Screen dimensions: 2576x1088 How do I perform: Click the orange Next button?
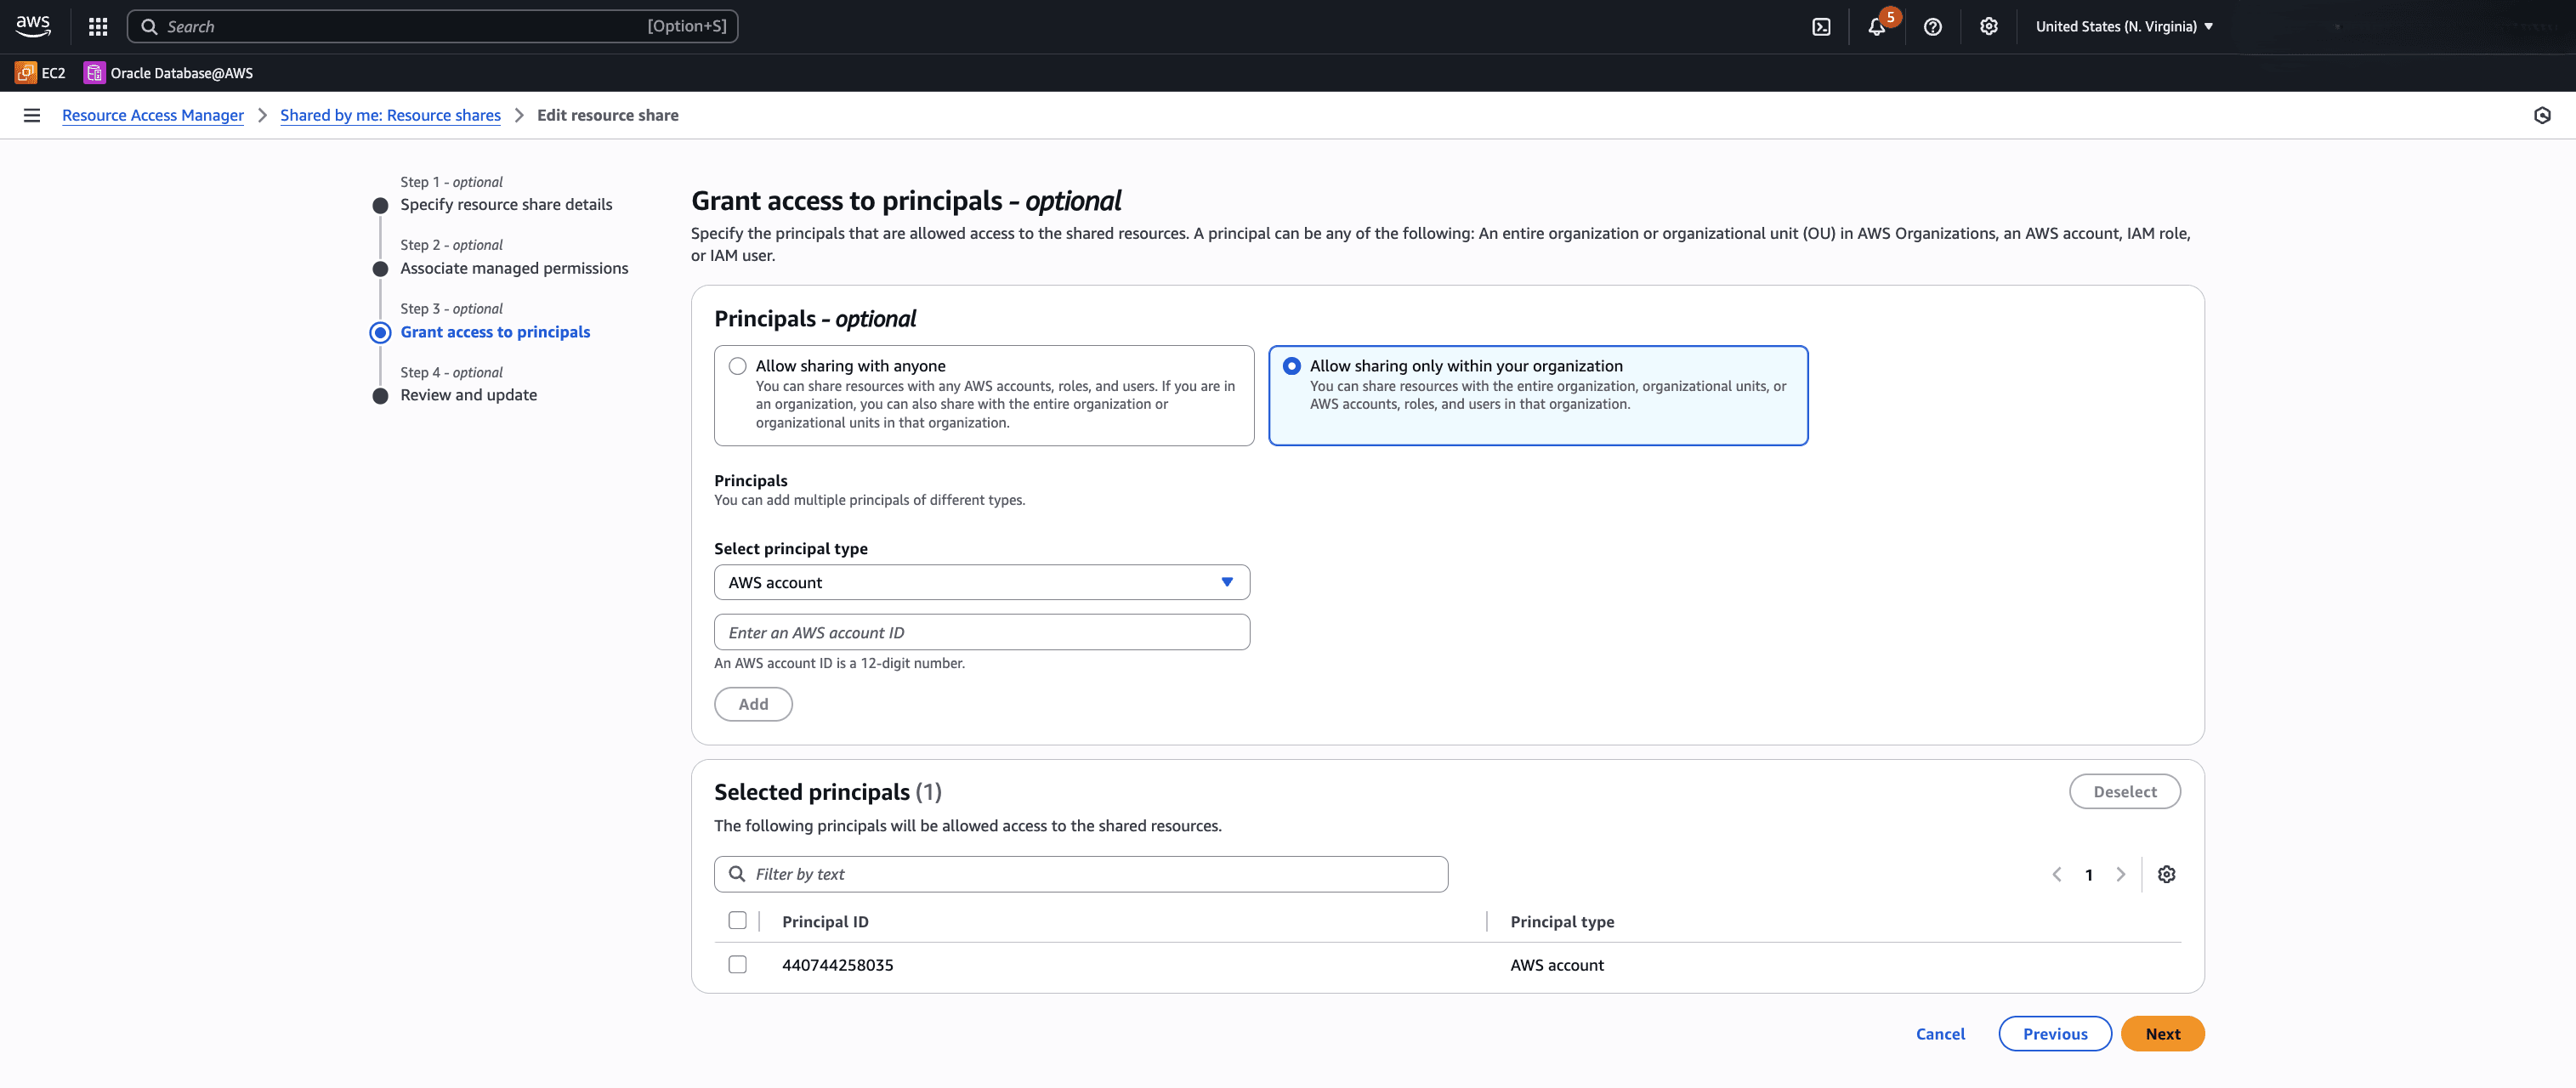click(2162, 1034)
